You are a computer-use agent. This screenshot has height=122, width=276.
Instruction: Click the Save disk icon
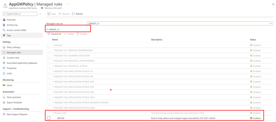click(x=49, y=14)
